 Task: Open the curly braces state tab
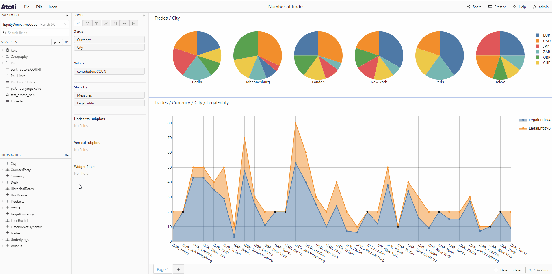pos(134,23)
